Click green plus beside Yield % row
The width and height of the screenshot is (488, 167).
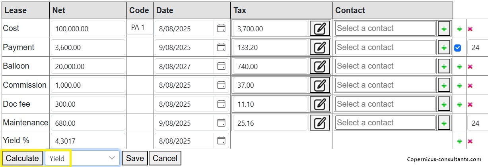[x=459, y=142]
